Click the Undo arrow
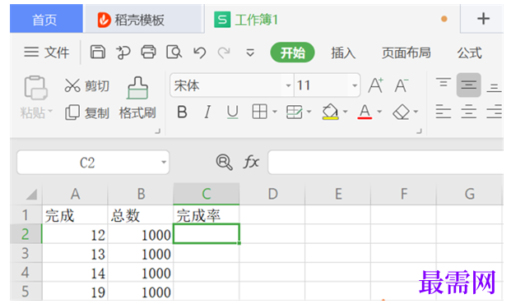 (199, 52)
